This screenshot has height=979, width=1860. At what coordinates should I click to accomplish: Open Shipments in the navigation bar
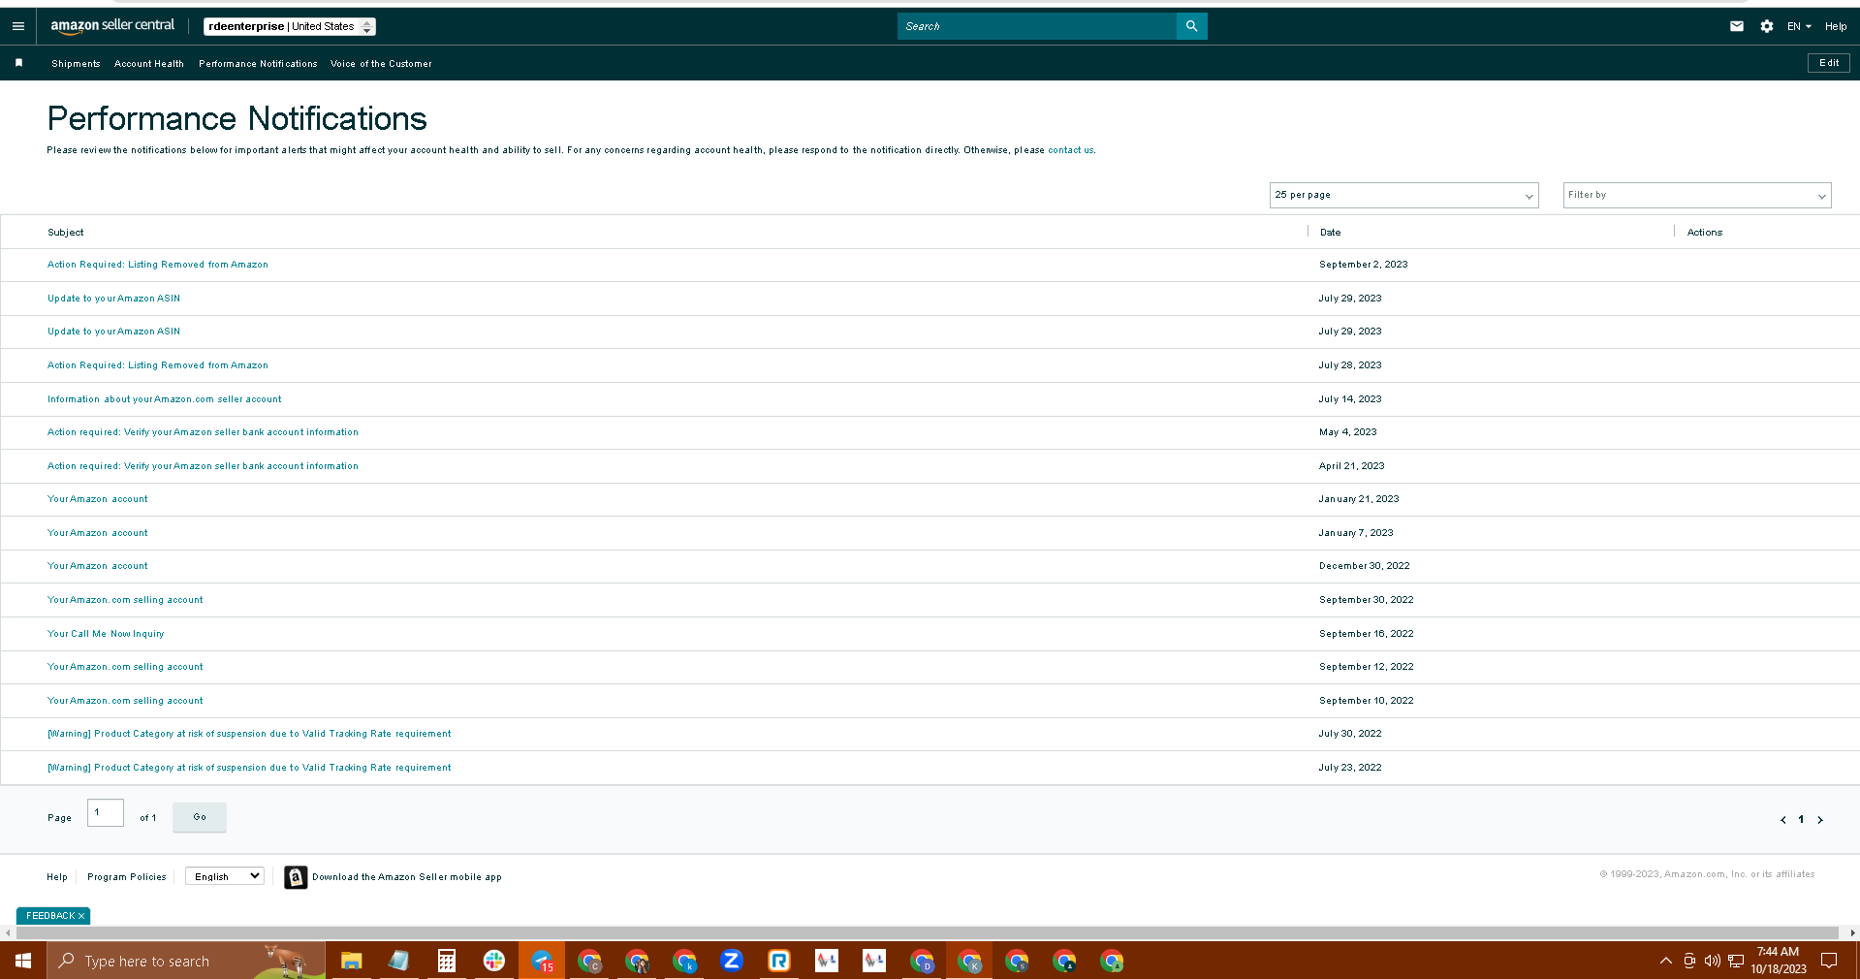(76, 64)
